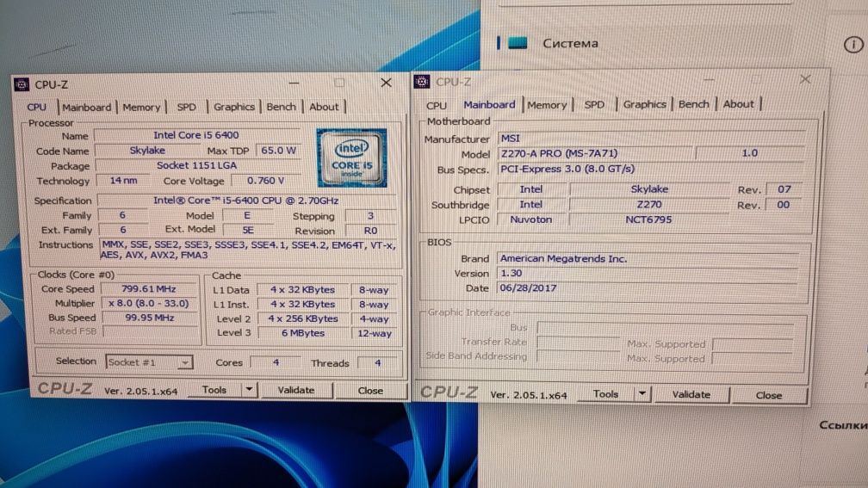
Task: Click Validate in left CPU-Z window
Action: click(x=295, y=390)
